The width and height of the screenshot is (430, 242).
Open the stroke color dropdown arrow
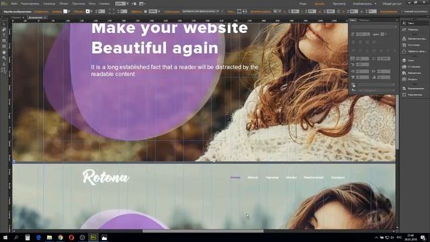(x=91, y=11)
